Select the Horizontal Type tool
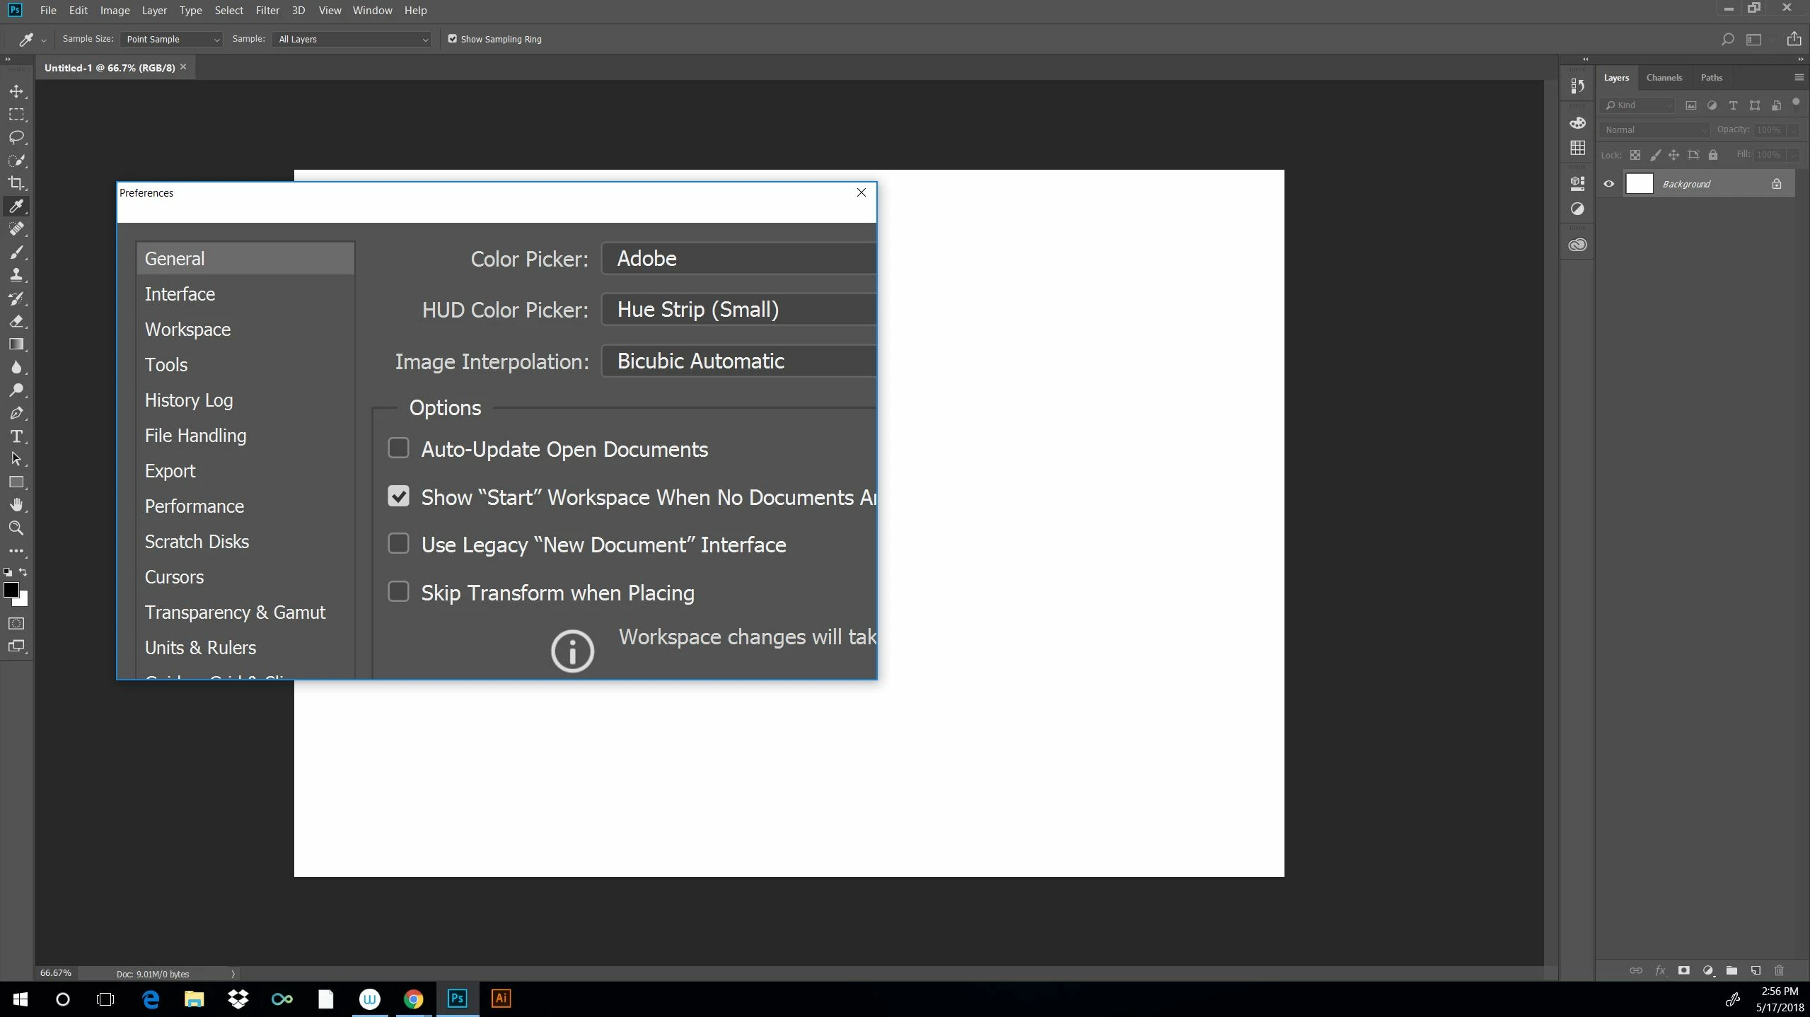The height and width of the screenshot is (1017, 1810). click(x=16, y=436)
